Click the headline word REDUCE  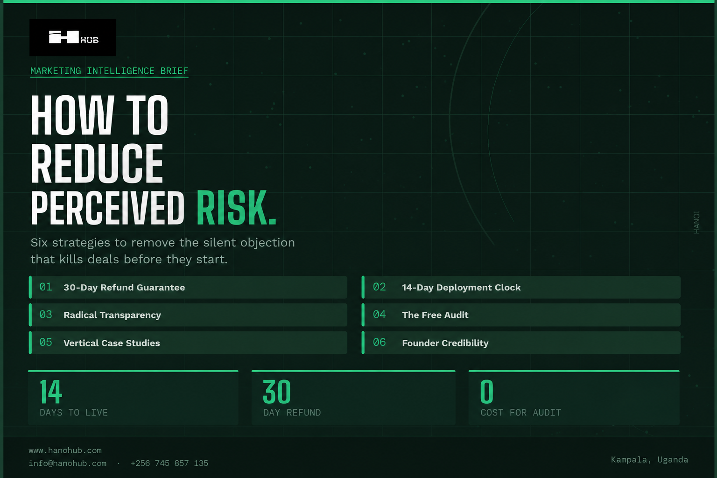(97, 163)
